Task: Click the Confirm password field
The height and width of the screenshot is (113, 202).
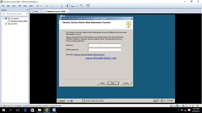Action: 104,50
